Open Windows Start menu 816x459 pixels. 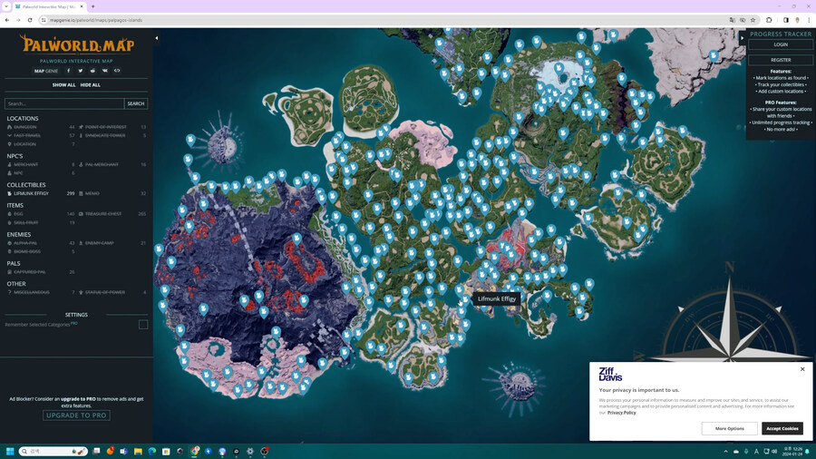[11, 451]
